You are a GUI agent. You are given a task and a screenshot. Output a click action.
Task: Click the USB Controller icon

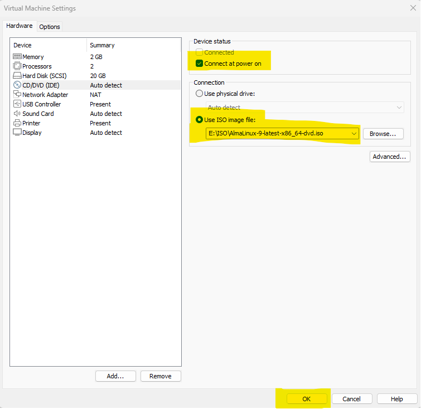17,104
